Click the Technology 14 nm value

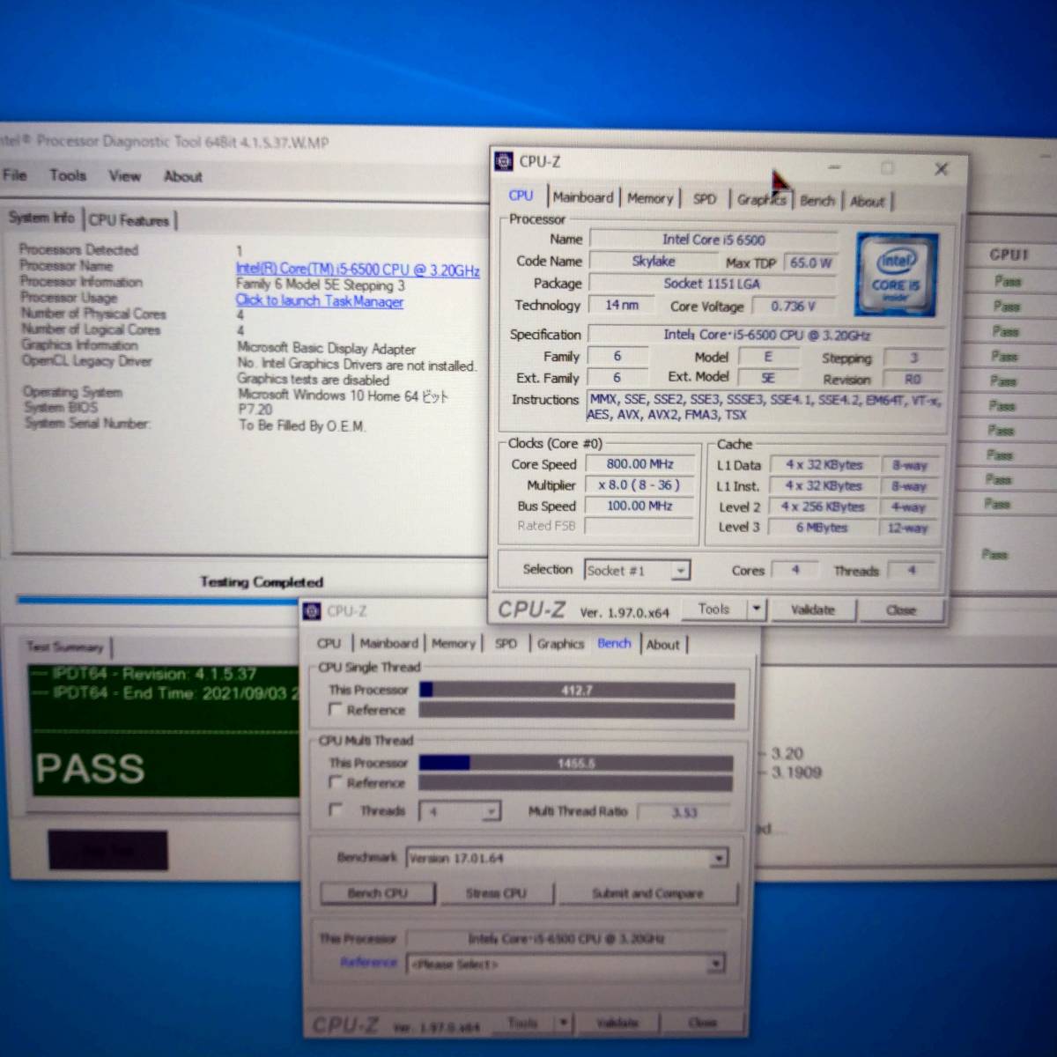pyautogui.click(x=622, y=305)
